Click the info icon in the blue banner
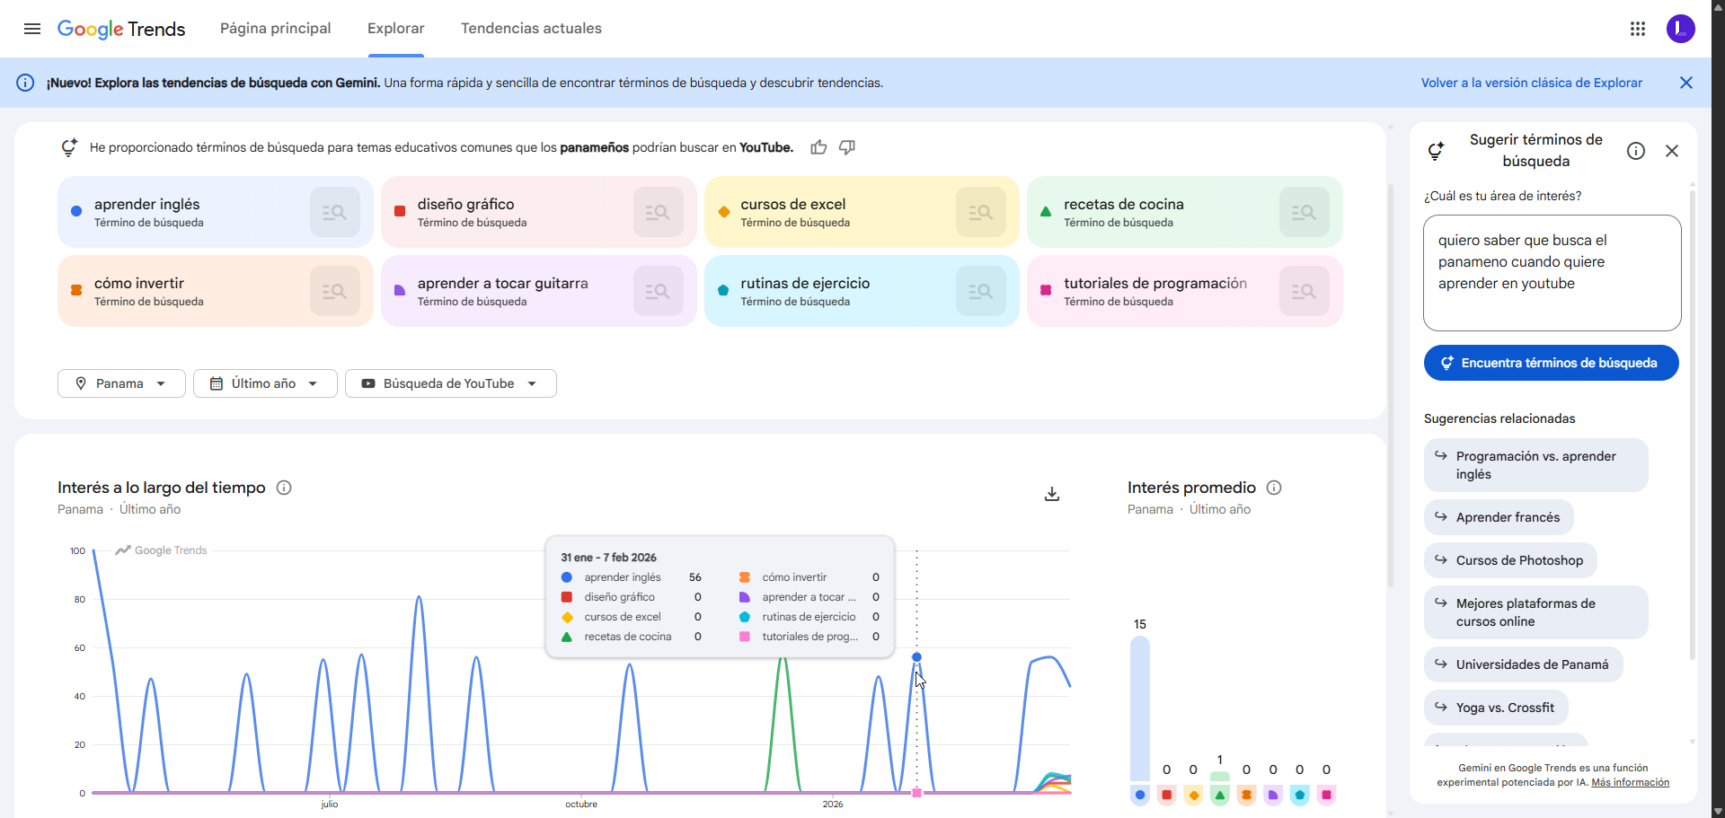The height and width of the screenshot is (818, 1725). [x=26, y=83]
